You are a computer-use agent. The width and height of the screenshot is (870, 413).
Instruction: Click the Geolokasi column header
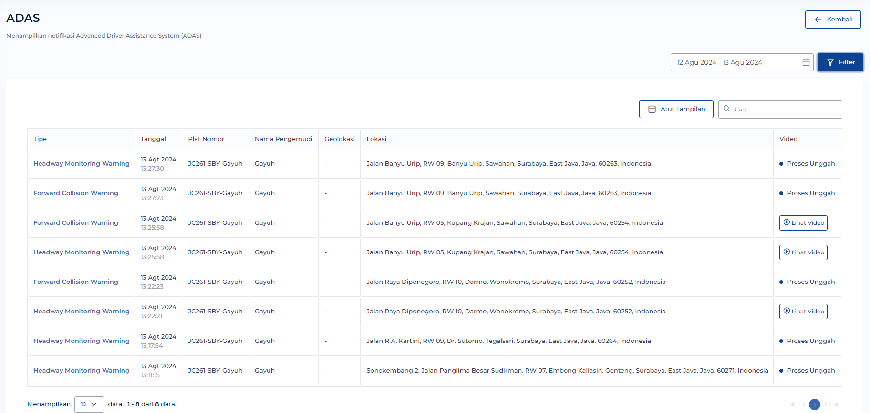[340, 139]
